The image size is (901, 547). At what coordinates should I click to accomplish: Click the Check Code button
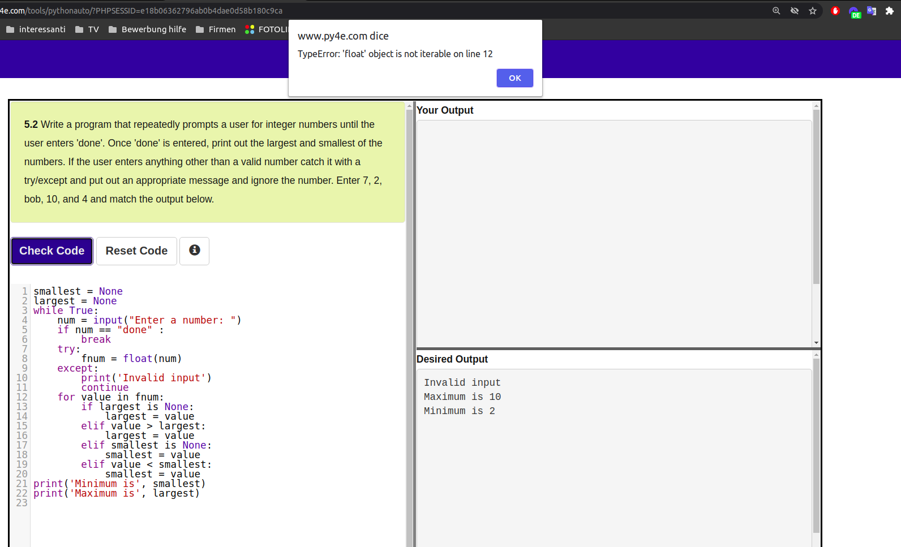tap(52, 251)
